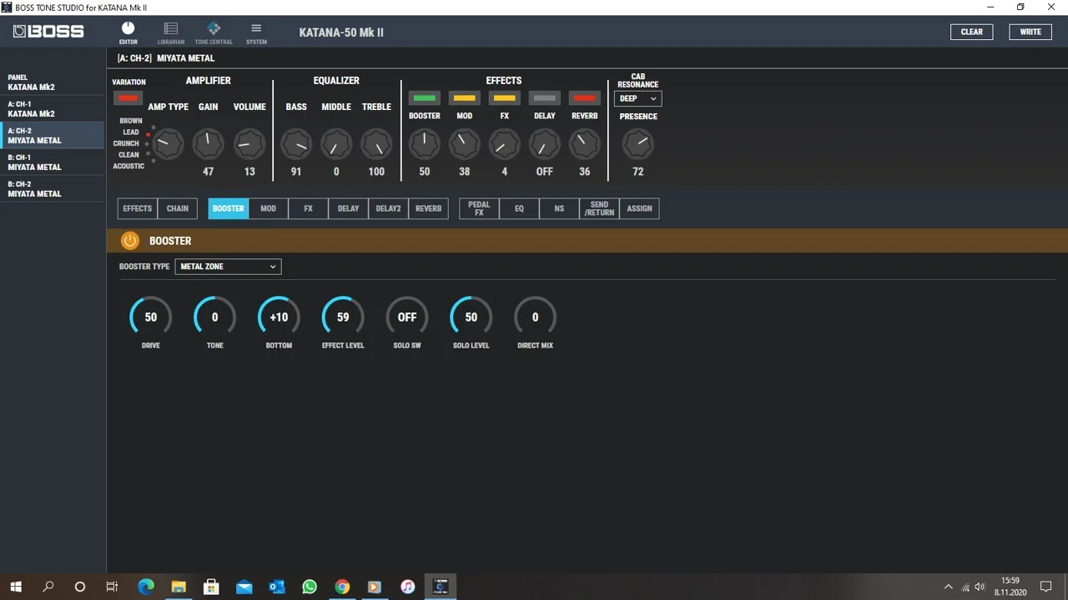Viewport: 1068px width, 600px height.
Task: Click the amp Variation red button
Action: tap(128, 98)
